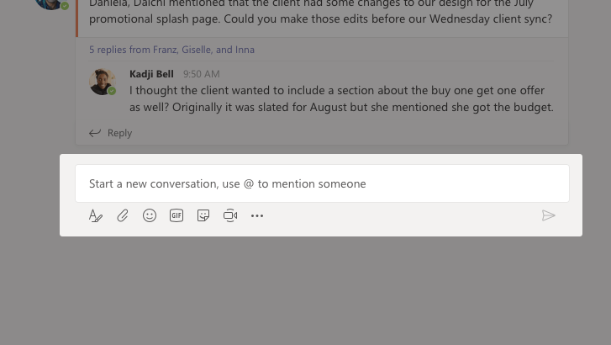Viewport: 611px width, 345px height.
Task: Open the Sticker picker icon
Action: [203, 216]
